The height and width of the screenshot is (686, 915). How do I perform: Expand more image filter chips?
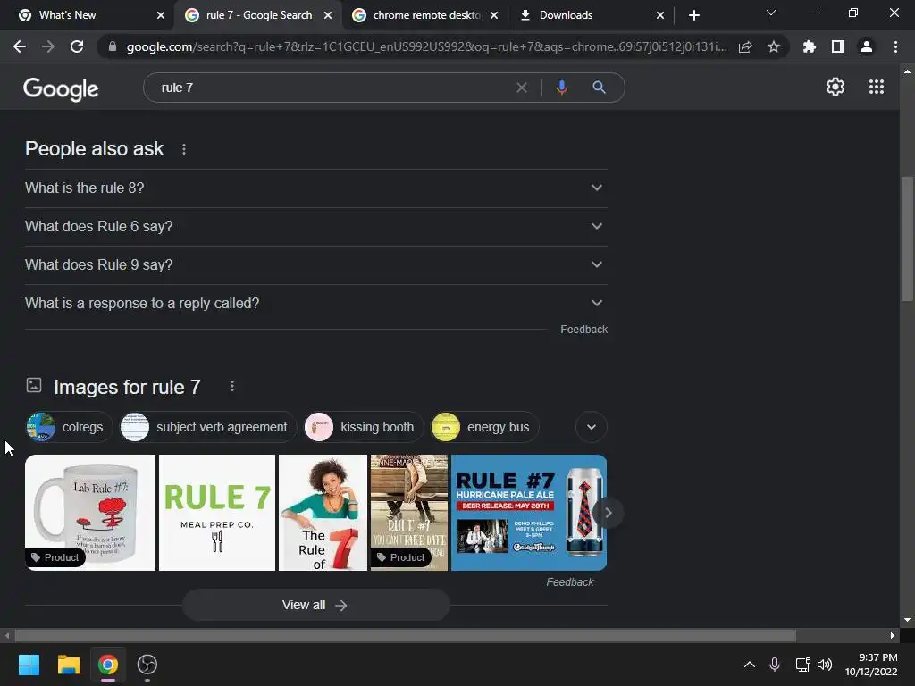pos(592,427)
